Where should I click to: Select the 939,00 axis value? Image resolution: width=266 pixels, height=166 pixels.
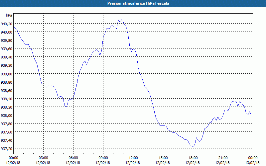coord(6,74)
